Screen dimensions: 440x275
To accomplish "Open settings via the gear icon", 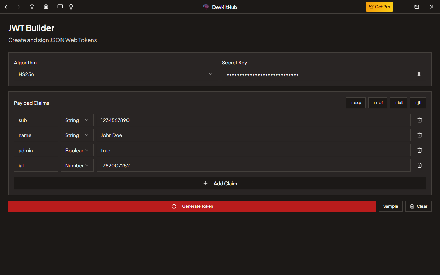I will 46,7.
